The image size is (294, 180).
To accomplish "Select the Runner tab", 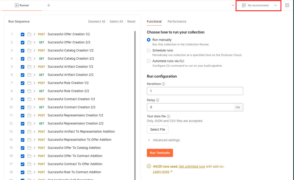I will coord(22,5).
